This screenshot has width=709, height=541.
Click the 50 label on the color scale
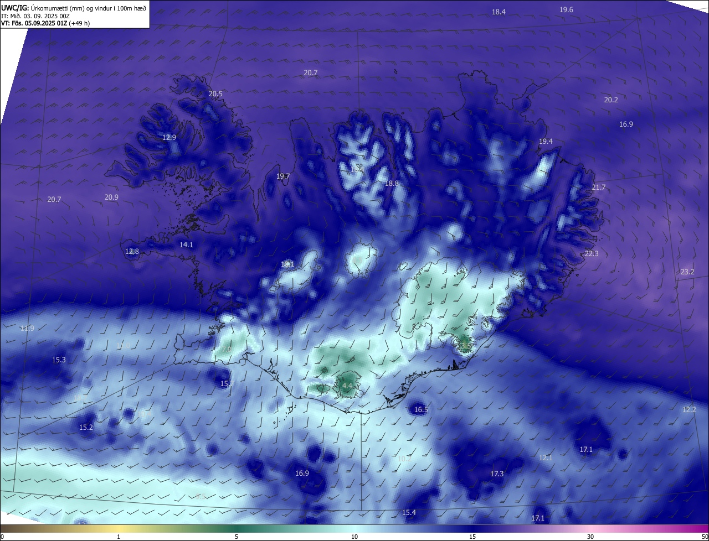[x=705, y=537]
